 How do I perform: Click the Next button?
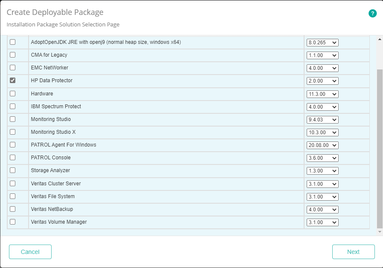353,252
